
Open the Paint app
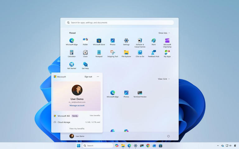pos(154,42)
